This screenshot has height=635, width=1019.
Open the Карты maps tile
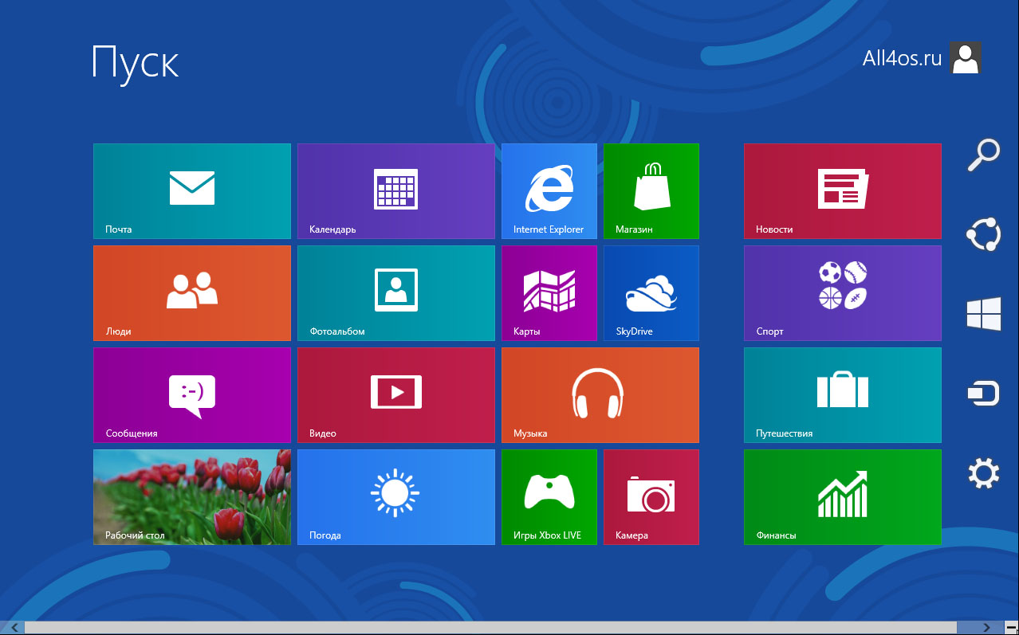(x=549, y=293)
